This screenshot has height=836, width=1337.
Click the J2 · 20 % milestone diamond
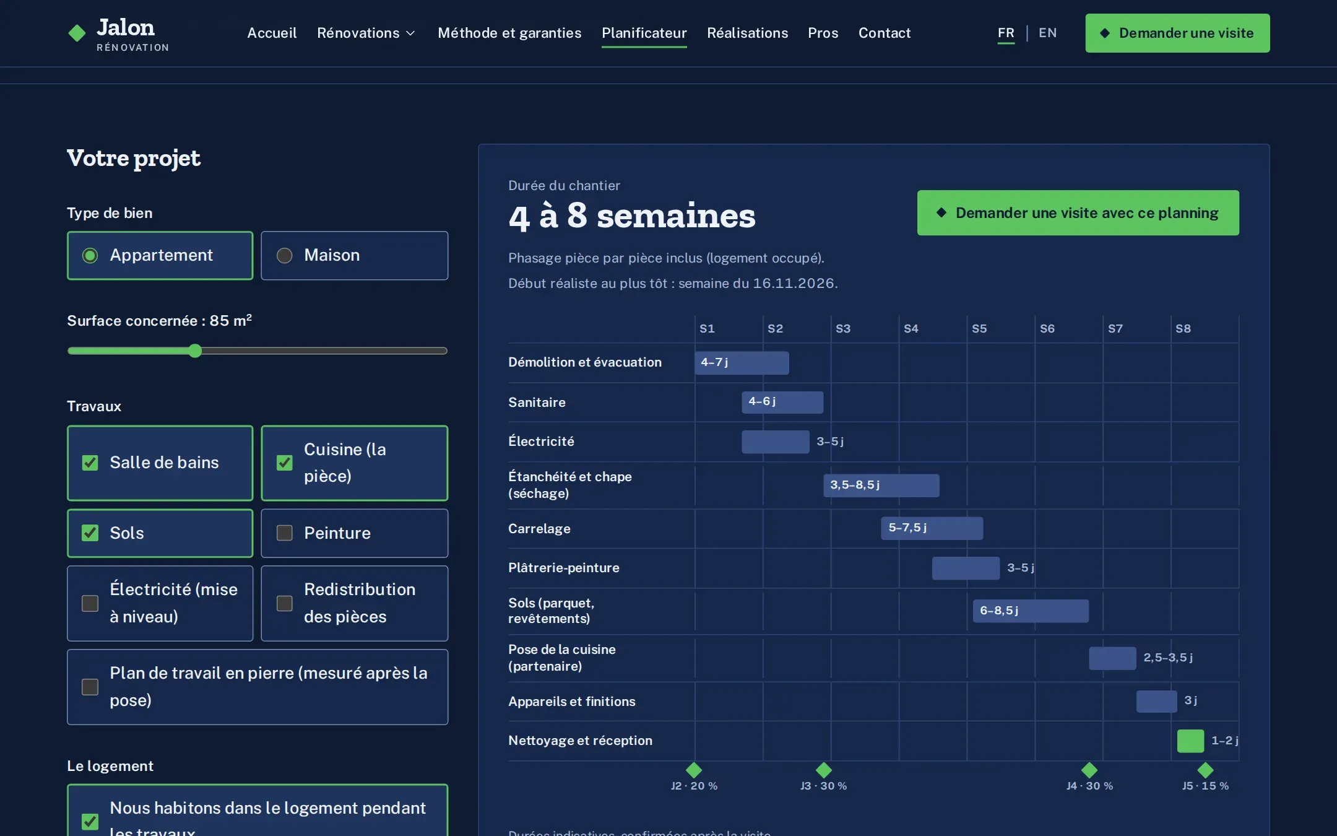coord(694,770)
